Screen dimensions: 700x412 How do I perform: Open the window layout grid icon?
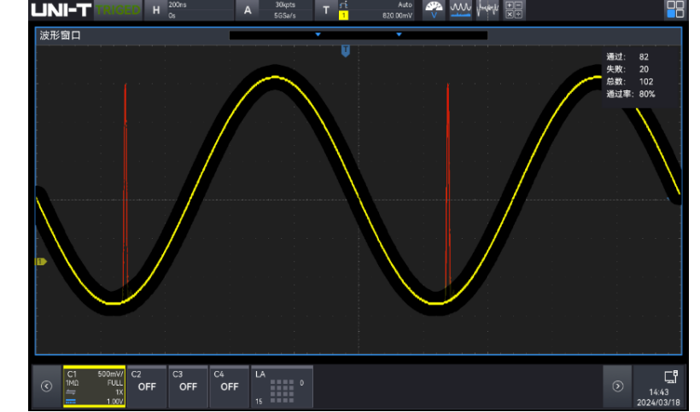pos(675,9)
